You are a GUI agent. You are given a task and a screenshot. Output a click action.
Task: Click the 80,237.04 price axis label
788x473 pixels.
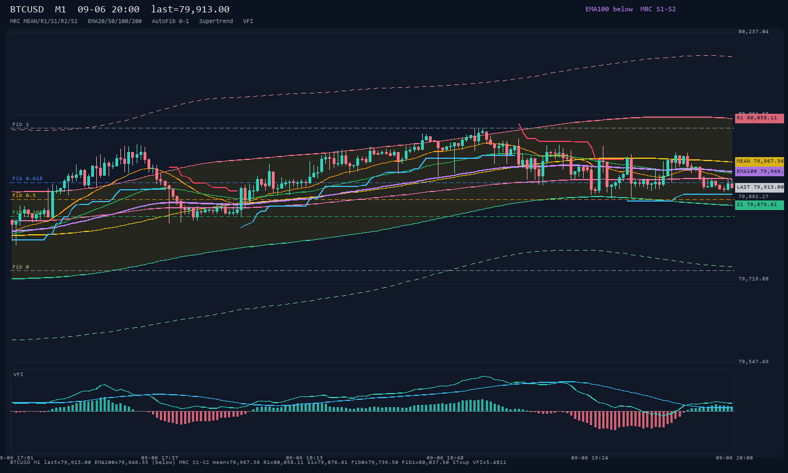point(753,32)
